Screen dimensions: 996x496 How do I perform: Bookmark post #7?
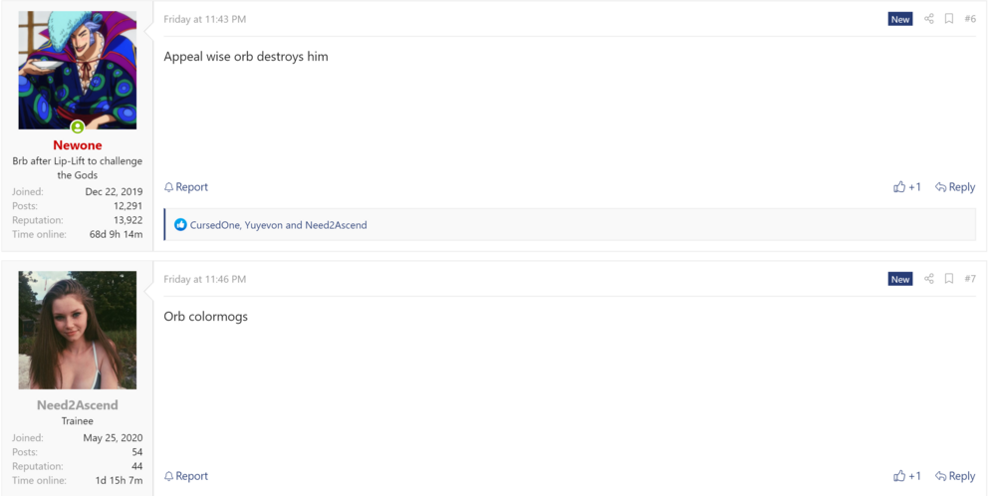click(949, 279)
